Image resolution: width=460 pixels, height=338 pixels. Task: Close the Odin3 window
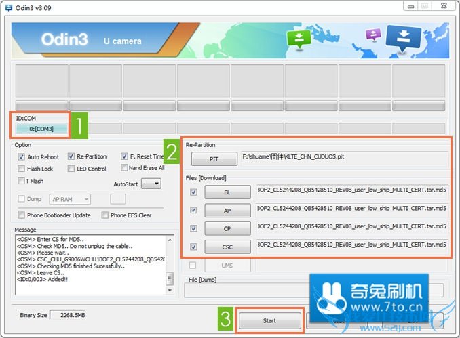444,6
